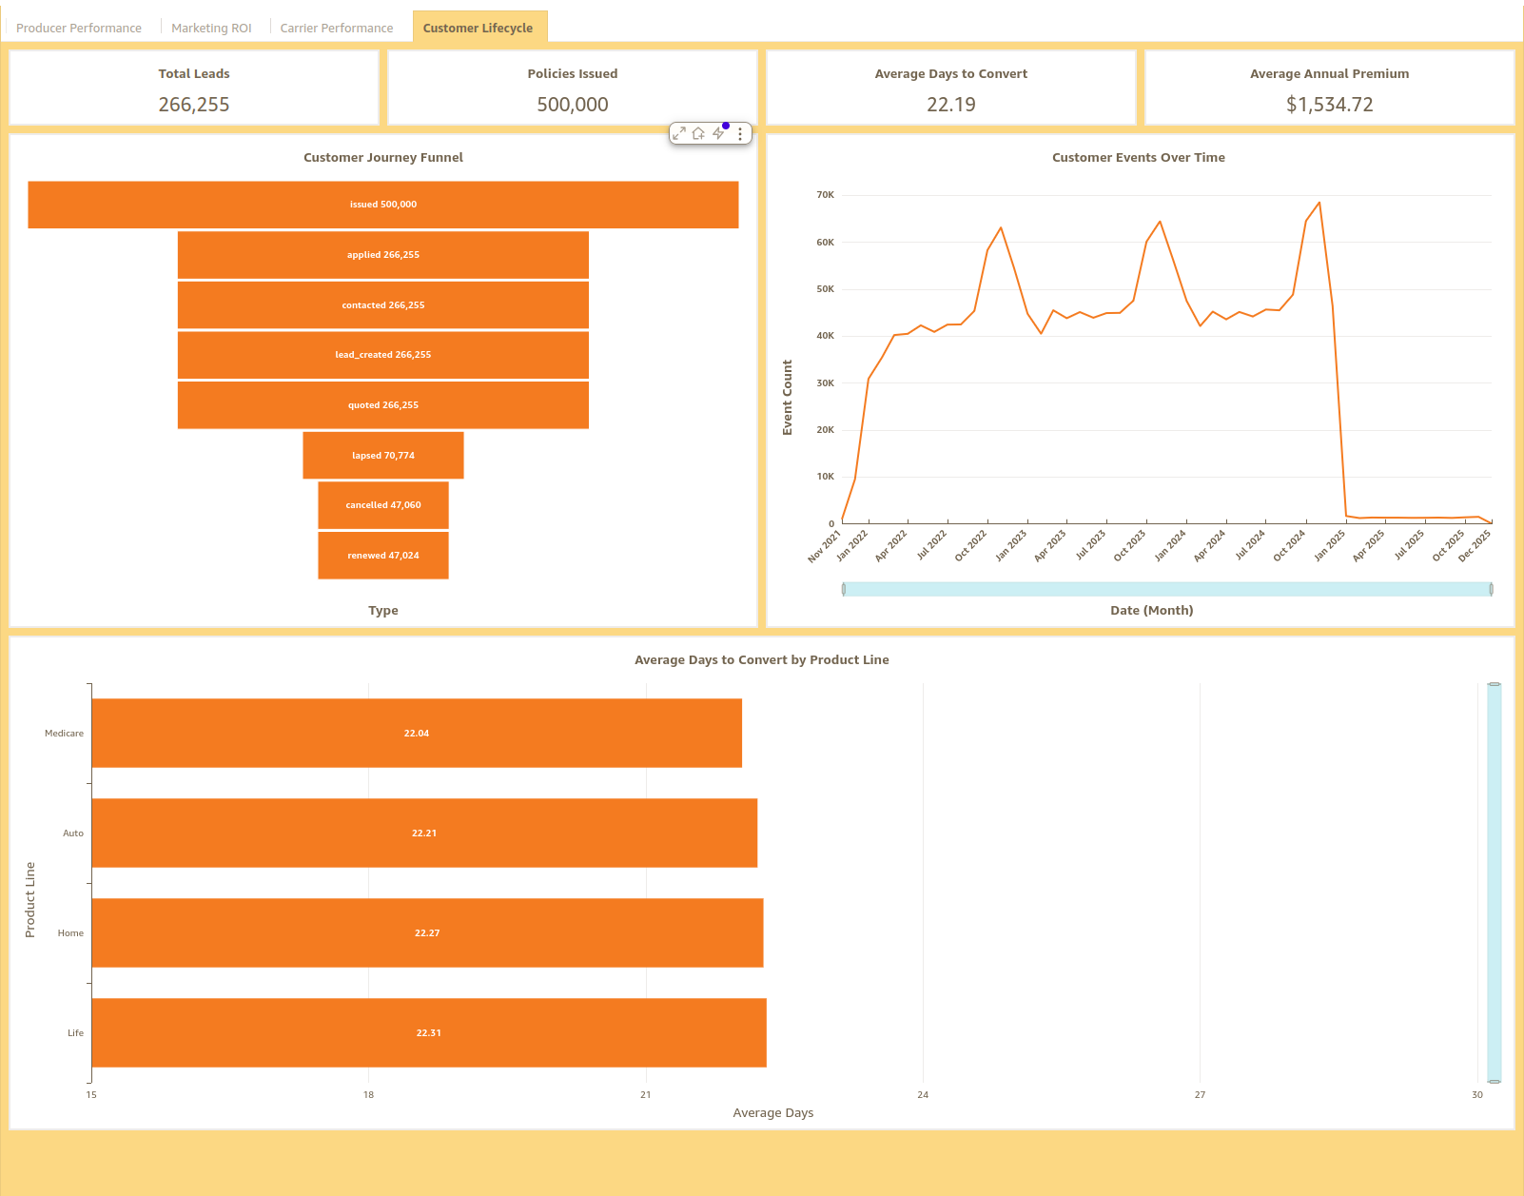
Task: Expand the Customer Journey Funnel to full screen
Action: 678,133
